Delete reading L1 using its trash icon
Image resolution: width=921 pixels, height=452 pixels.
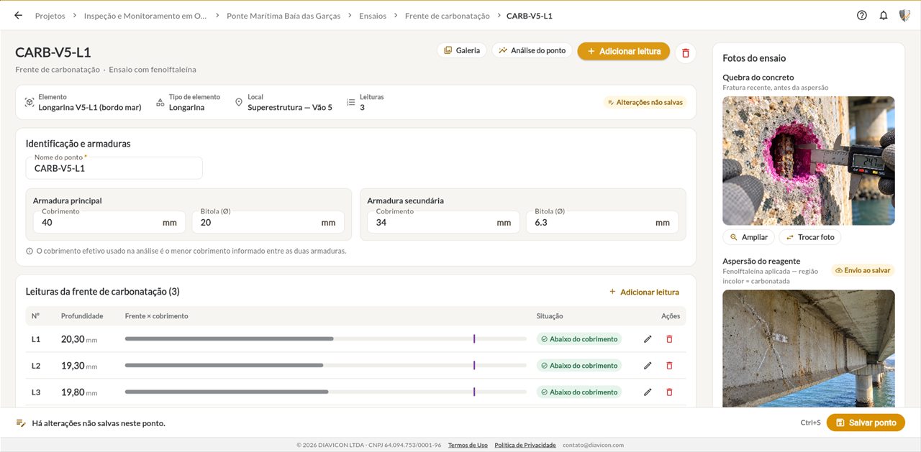point(669,339)
